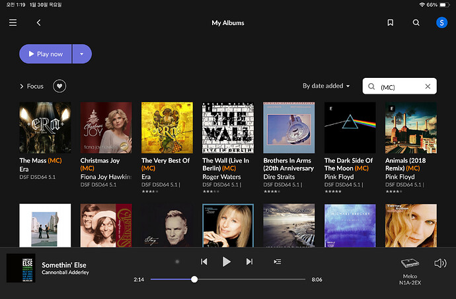
Task: Open the seascape album cover in second row
Action: point(289,226)
